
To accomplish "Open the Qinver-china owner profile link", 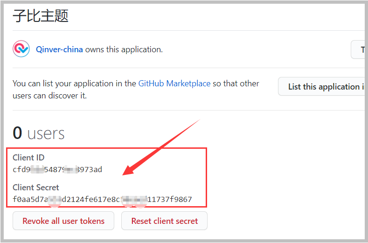I will [x=59, y=49].
